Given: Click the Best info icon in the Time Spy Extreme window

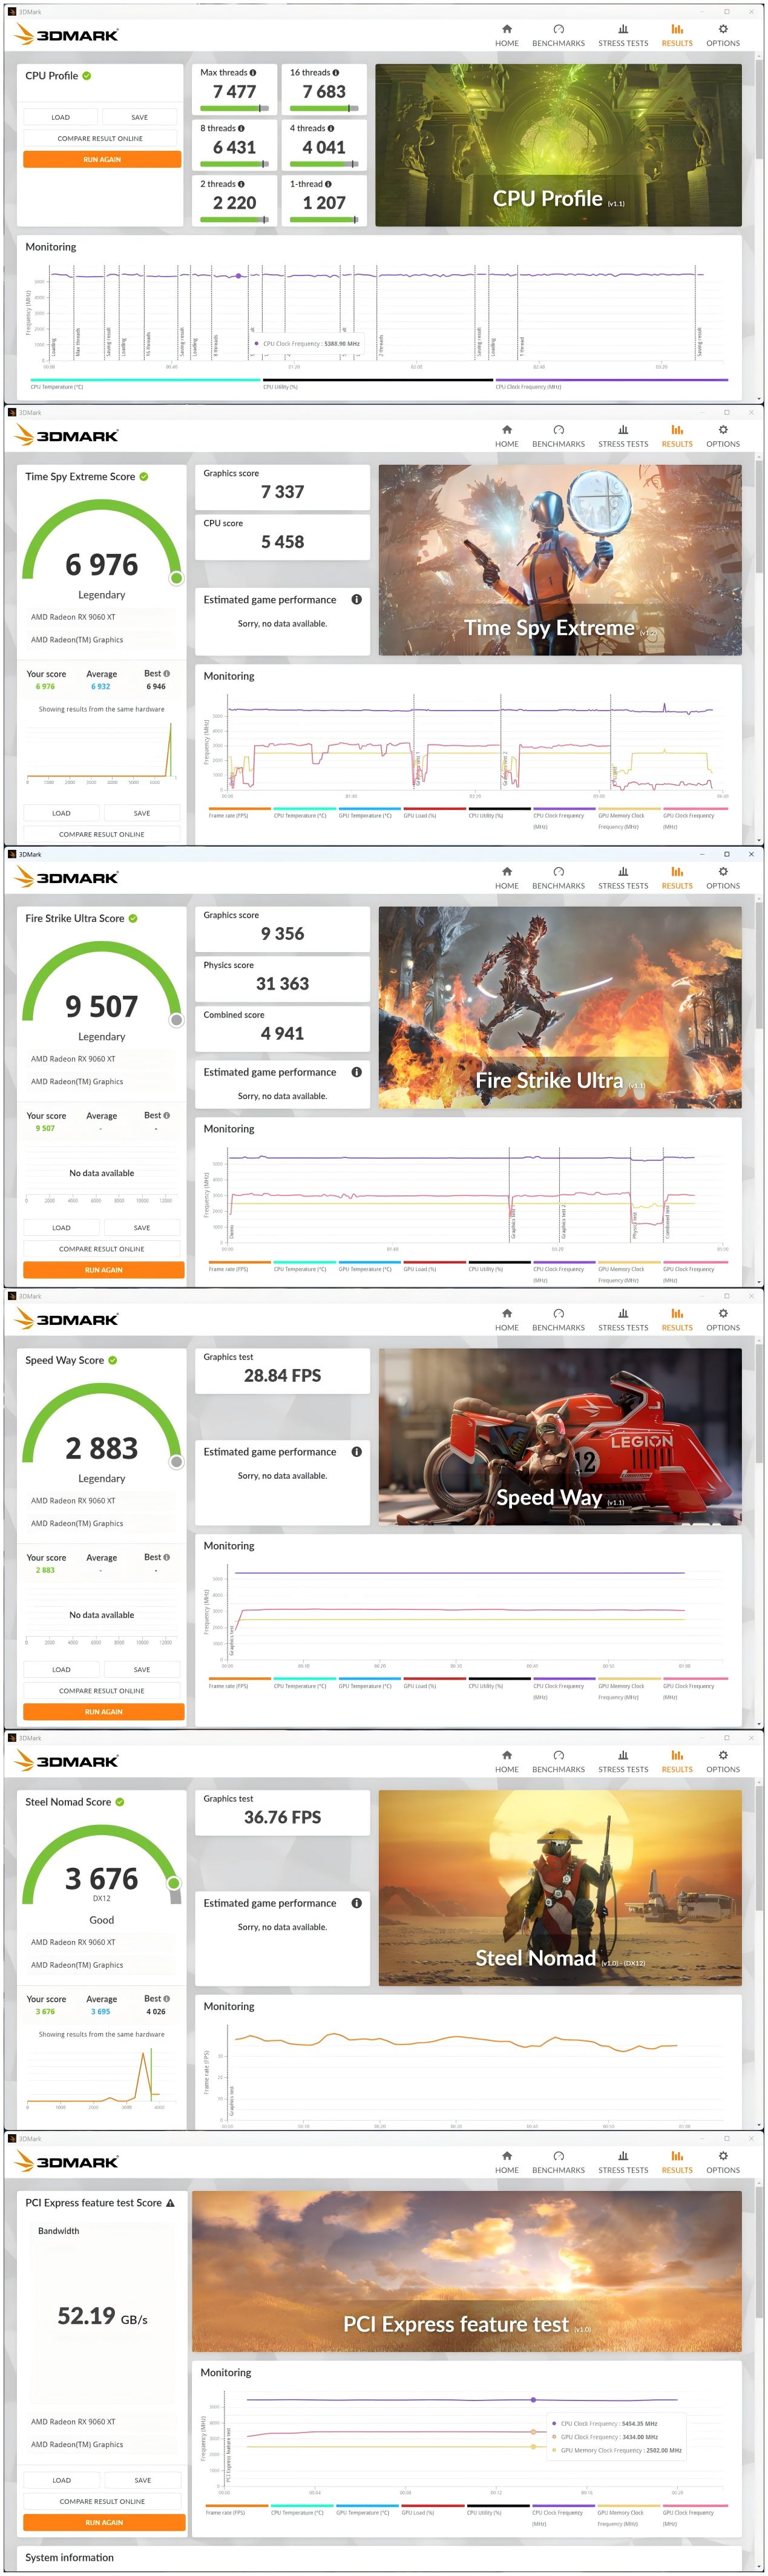Looking at the screenshot, I should pyautogui.click(x=167, y=674).
